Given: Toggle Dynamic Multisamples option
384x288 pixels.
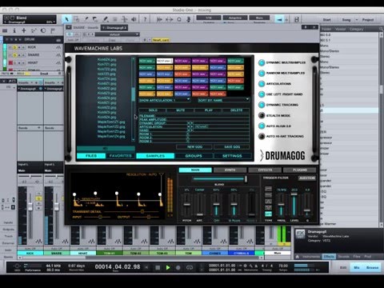Looking at the screenshot, I should pos(262,62).
